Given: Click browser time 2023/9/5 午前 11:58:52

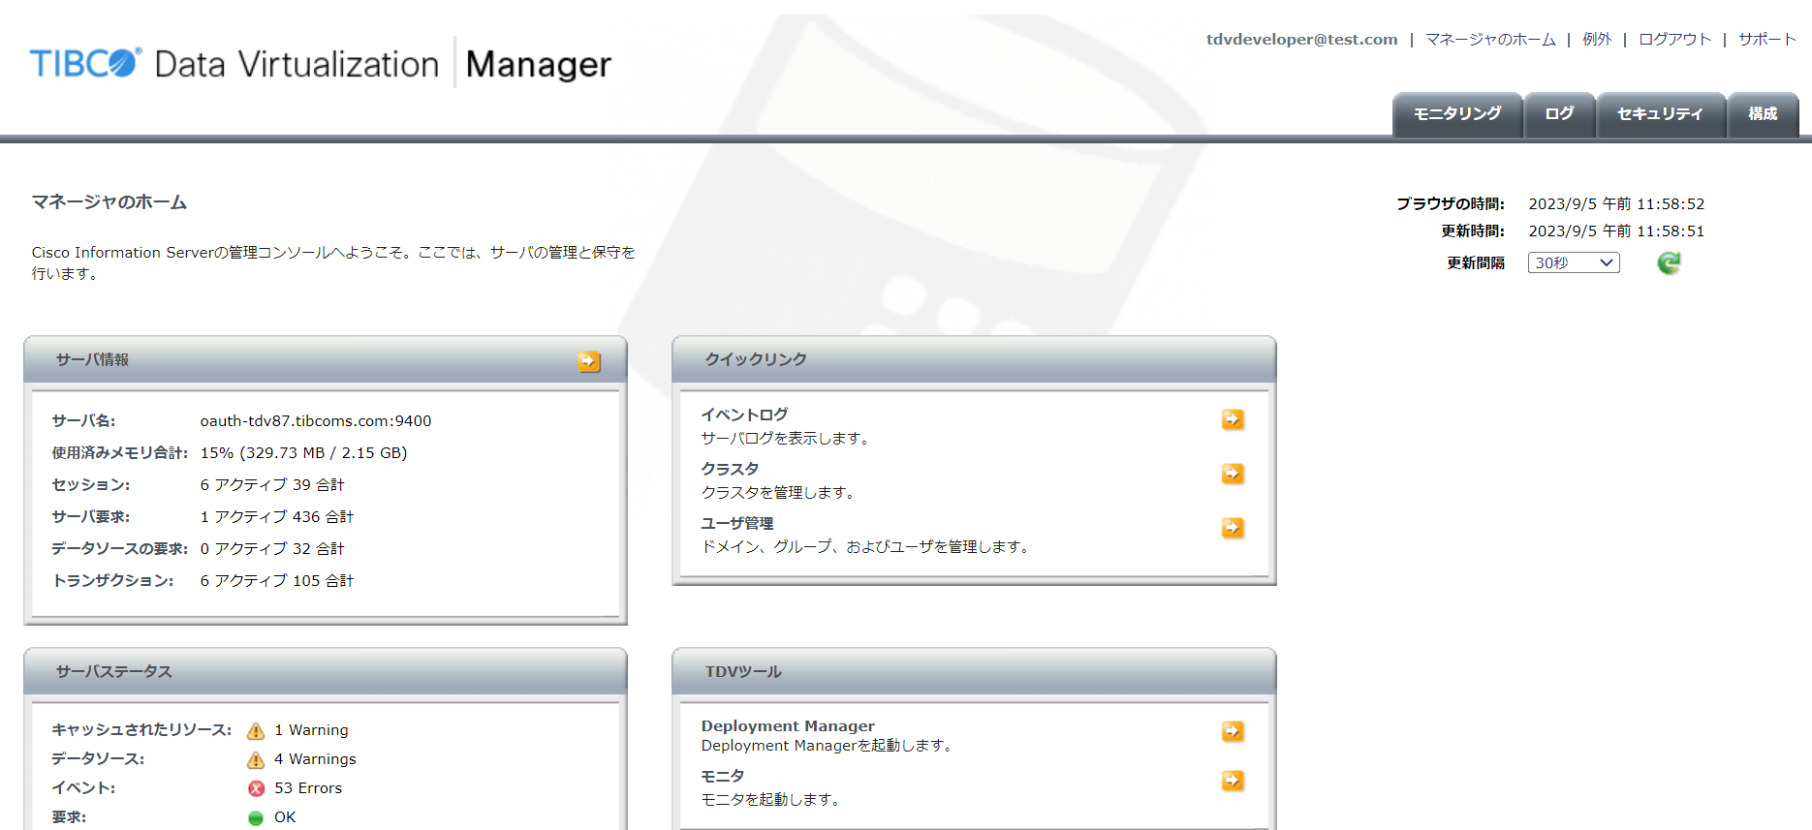Looking at the screenshot, I should pos(1616,204).
